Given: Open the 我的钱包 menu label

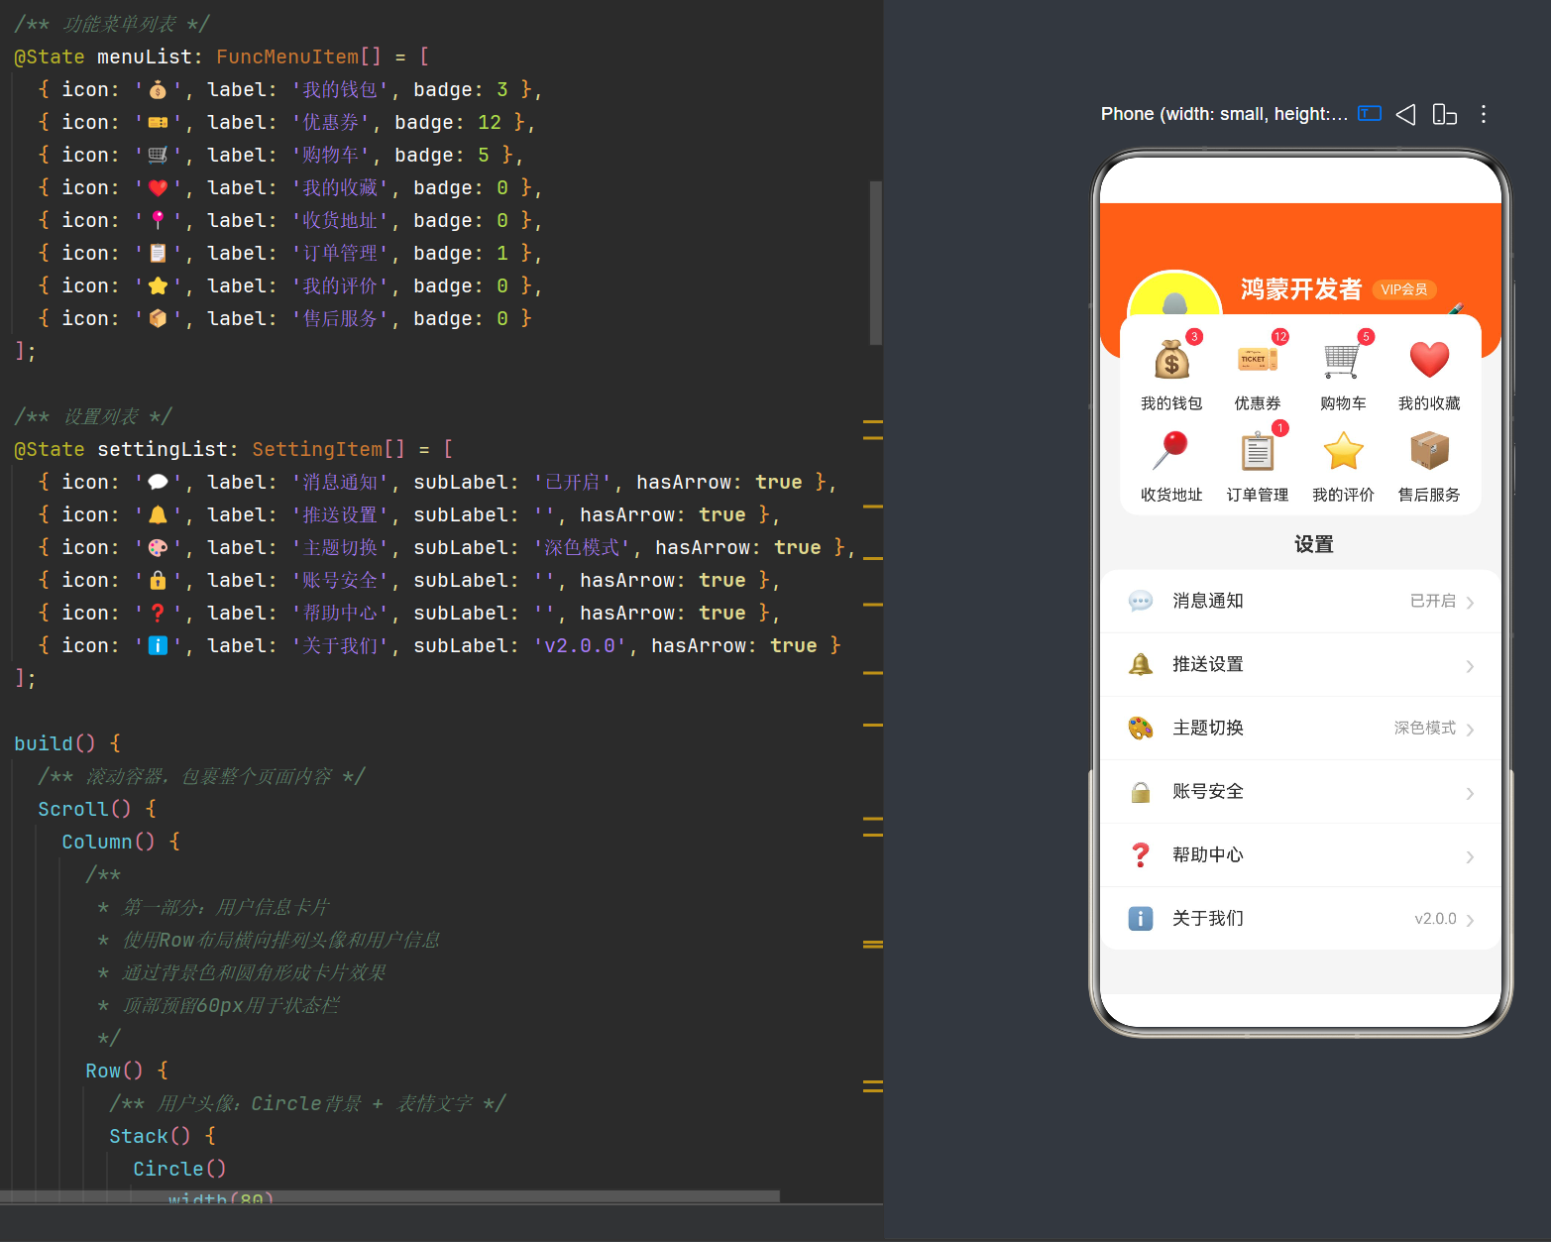Looking at the screenshot, I should (1171, 403).
